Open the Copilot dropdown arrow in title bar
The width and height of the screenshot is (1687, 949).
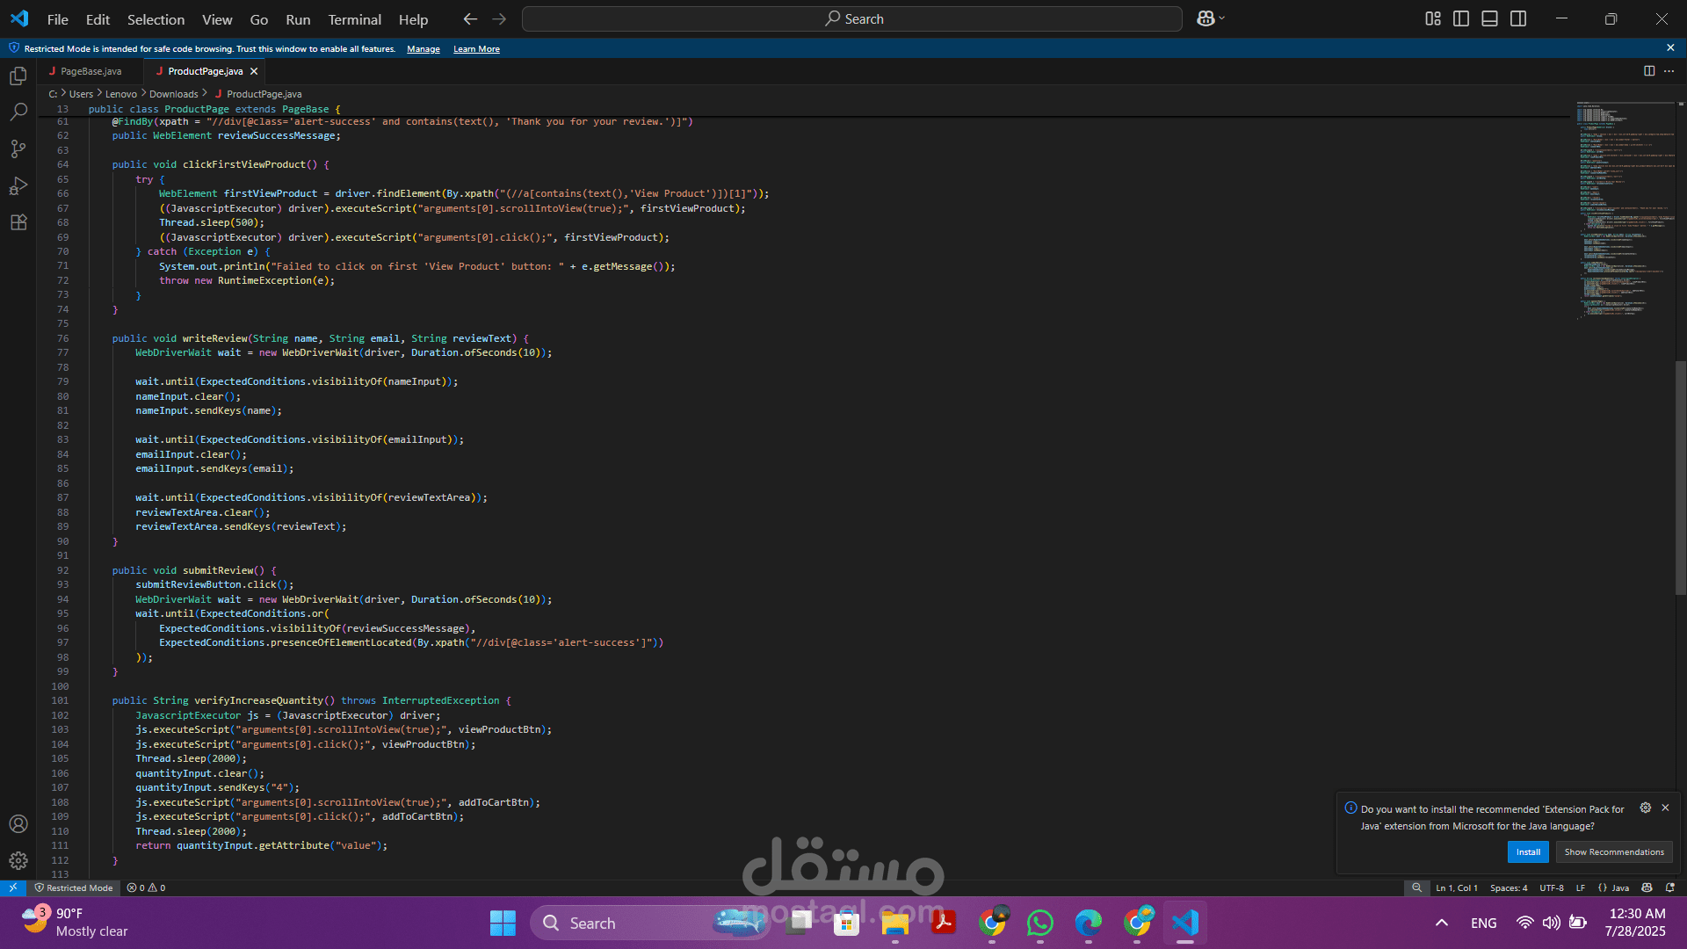tap(1222, 18)
